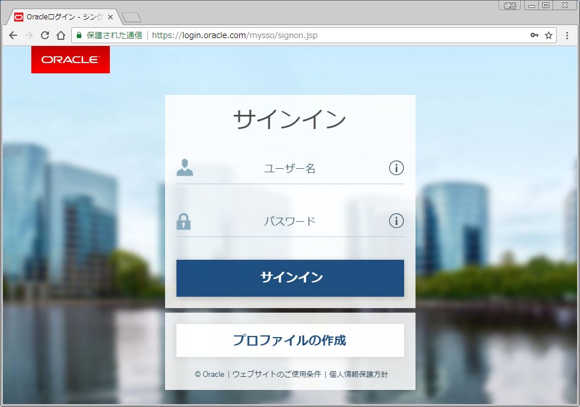The width and height of the screenshot is (580, 407).
Task: Open the 個人情報保護方針 link
Action: point(359,374)
